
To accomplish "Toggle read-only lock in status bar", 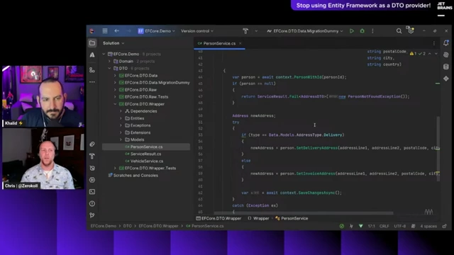I will 445,226.
